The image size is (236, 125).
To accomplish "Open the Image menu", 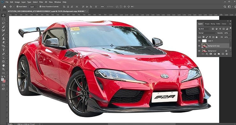I will (x=17, y=2).
